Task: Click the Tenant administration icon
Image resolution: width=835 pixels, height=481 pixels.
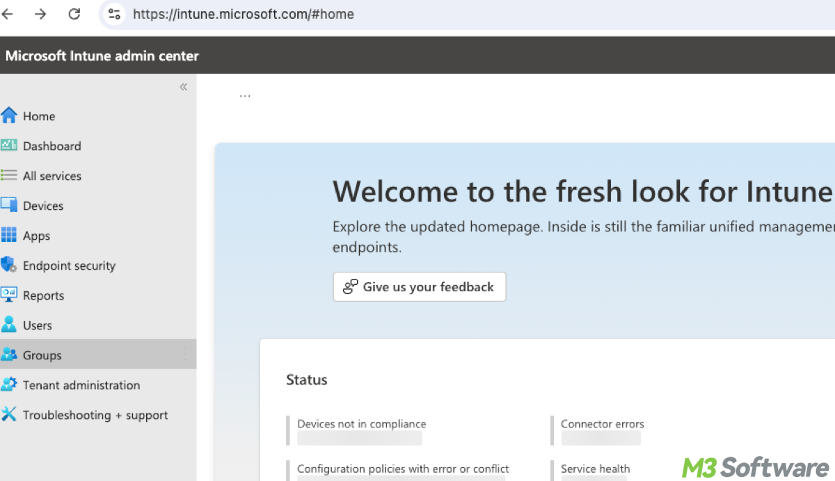Action: 9,384
